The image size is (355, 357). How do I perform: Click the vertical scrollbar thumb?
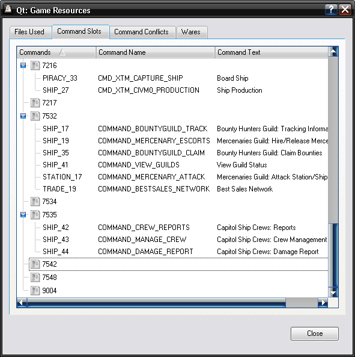pyautogui.click(x=333, y=255)
